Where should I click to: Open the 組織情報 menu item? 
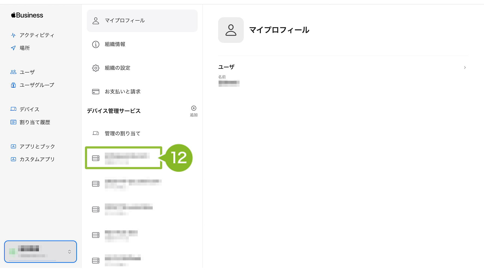(x=142, y=44)
